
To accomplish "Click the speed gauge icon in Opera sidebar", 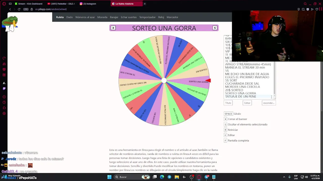I will point(4,58).
